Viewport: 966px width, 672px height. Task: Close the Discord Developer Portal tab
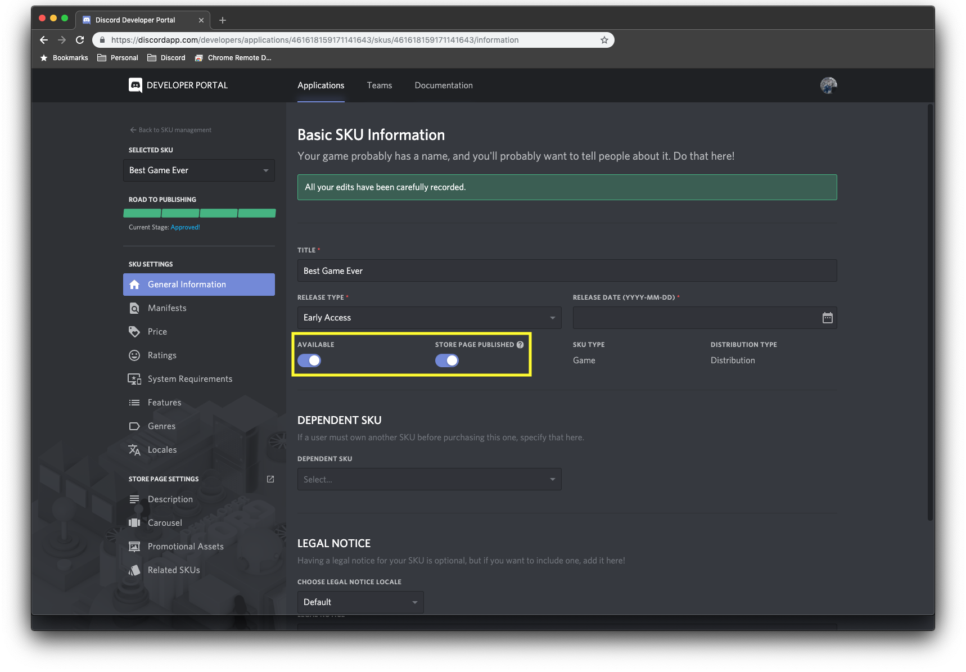pyautogui.click(x=201, y=20)
